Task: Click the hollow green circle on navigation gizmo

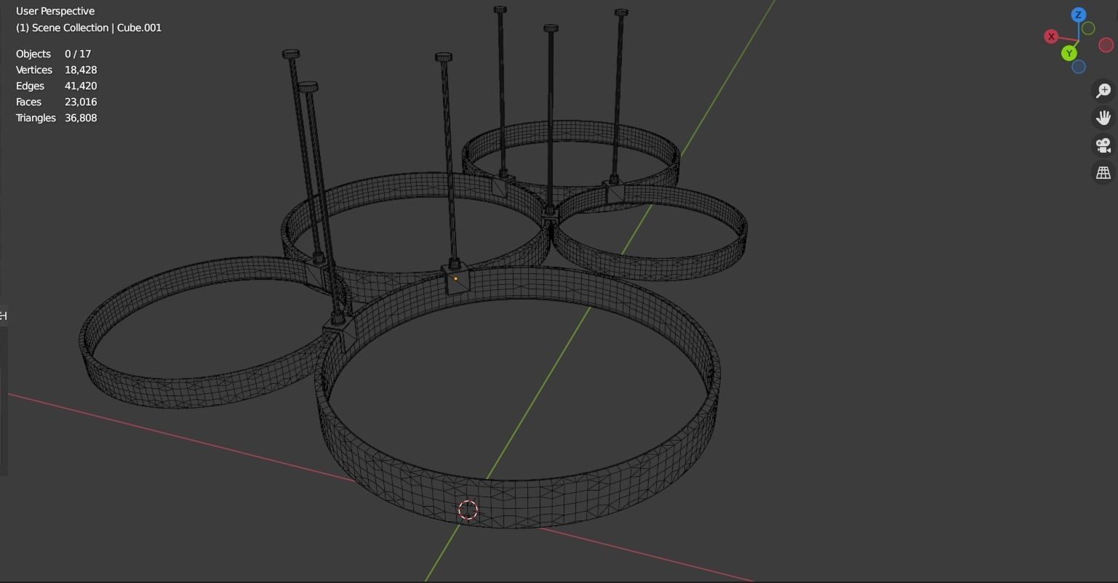Action: pyautogui.click(x=1088, y=28)
